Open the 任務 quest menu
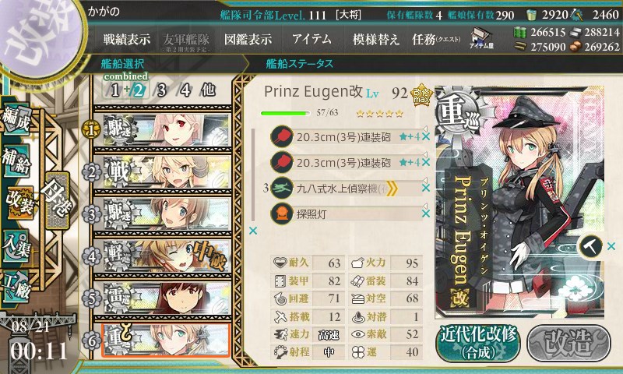The image size is (623, 374). coord(436,39)
